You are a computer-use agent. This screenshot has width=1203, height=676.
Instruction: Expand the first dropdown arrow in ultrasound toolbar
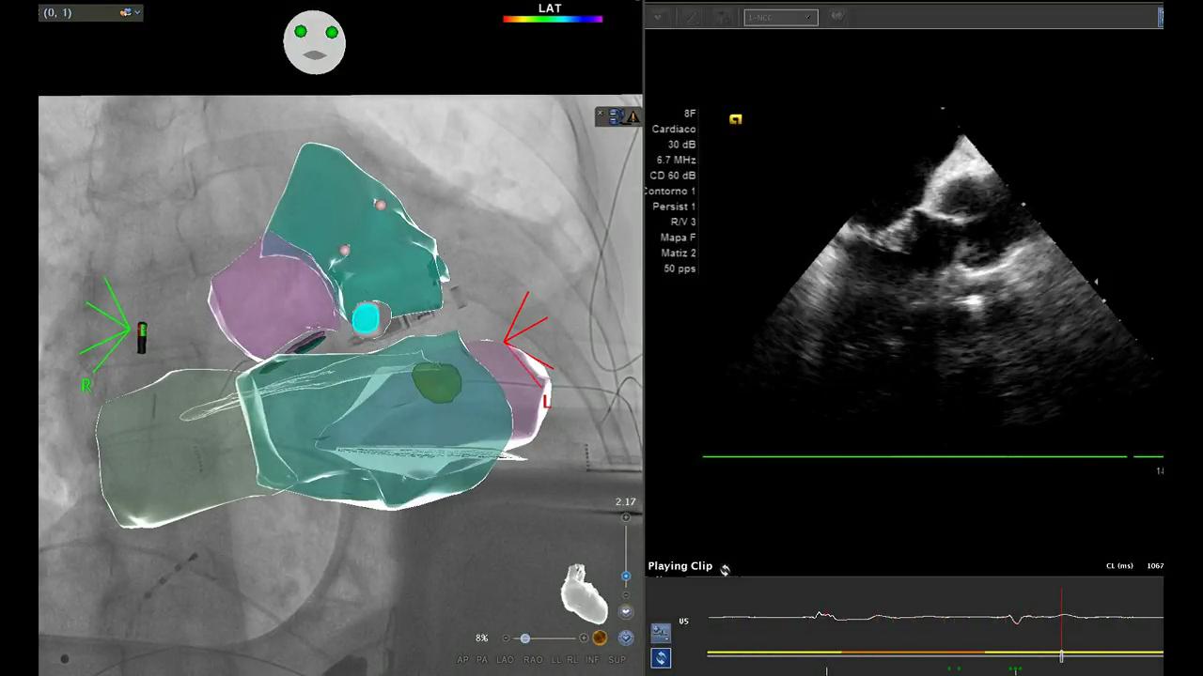[x=658, y=17]
